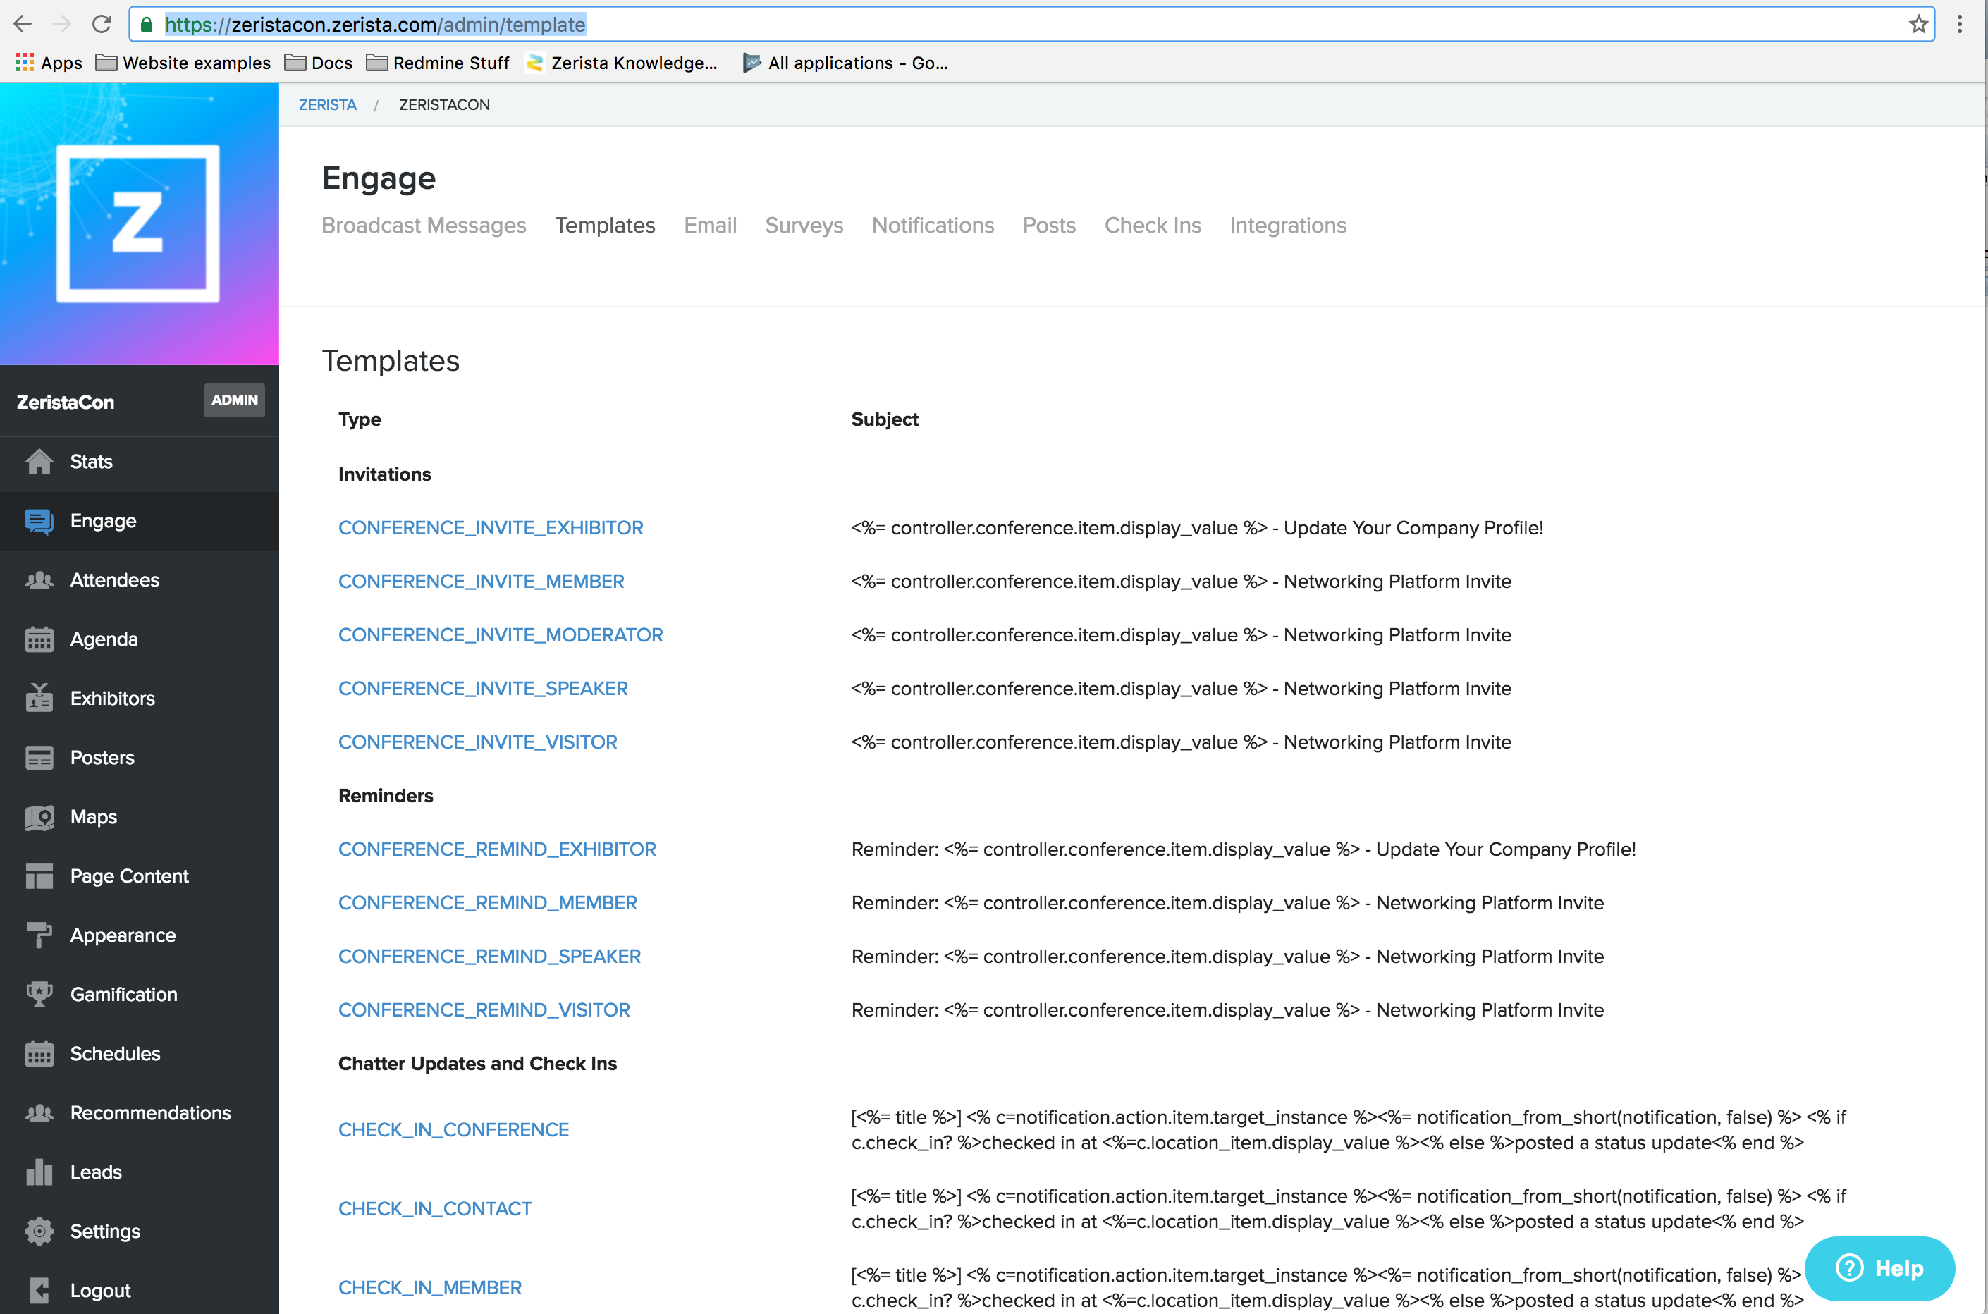
Task: Click the ADMIN badge
Action: click(x=235, y=400)
